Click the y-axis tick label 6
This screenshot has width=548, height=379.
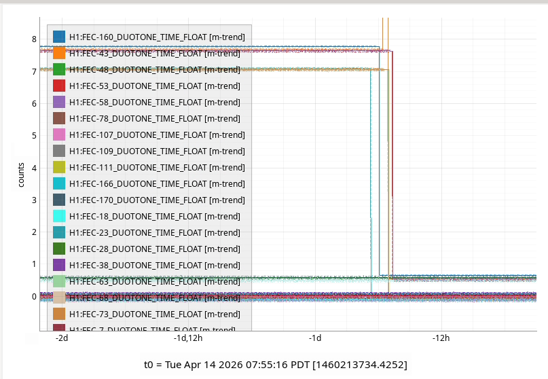[x=34, y=103]
